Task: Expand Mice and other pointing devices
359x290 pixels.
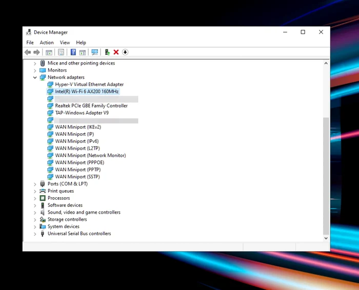Action: (35, 64)
